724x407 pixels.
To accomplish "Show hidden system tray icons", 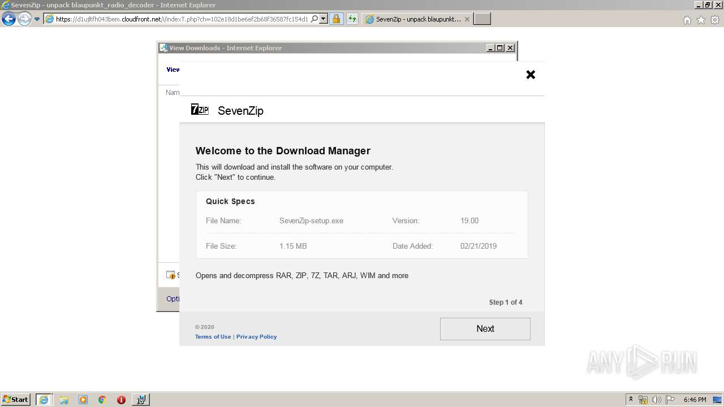I will pyautogui.click(x=631, y=400).
